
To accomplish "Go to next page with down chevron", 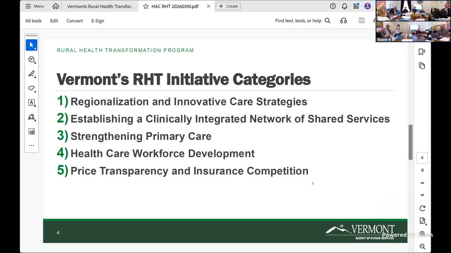I will (422, 195).
